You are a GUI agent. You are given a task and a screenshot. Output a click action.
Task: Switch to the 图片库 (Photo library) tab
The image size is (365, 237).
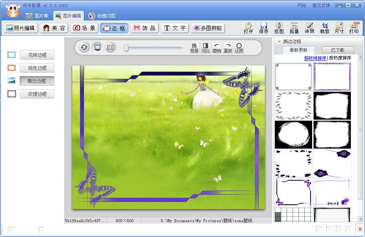(37, 16)
